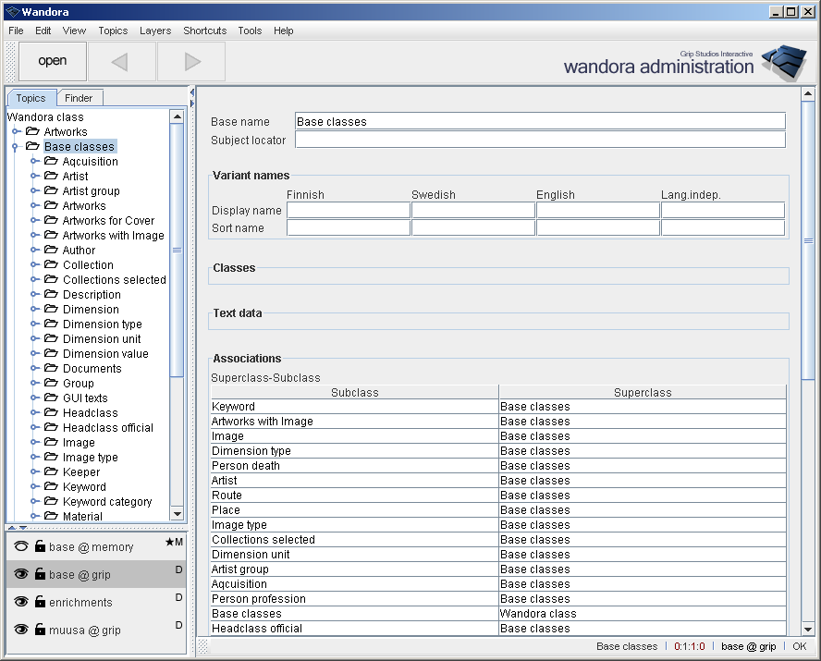Click the folder icon next to Keyword category
This screenshot has width=821, height=661.
click(x=51, y=502)
